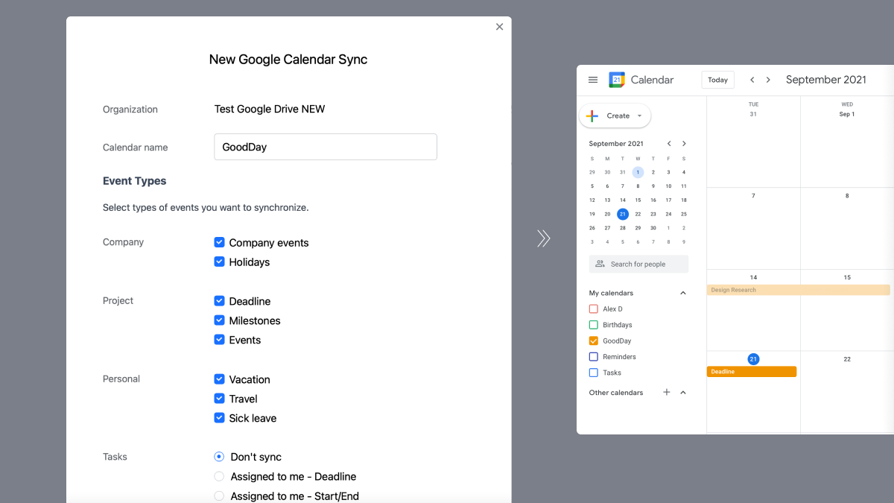Uncheck Travel checkbox

tap(219, 399)
